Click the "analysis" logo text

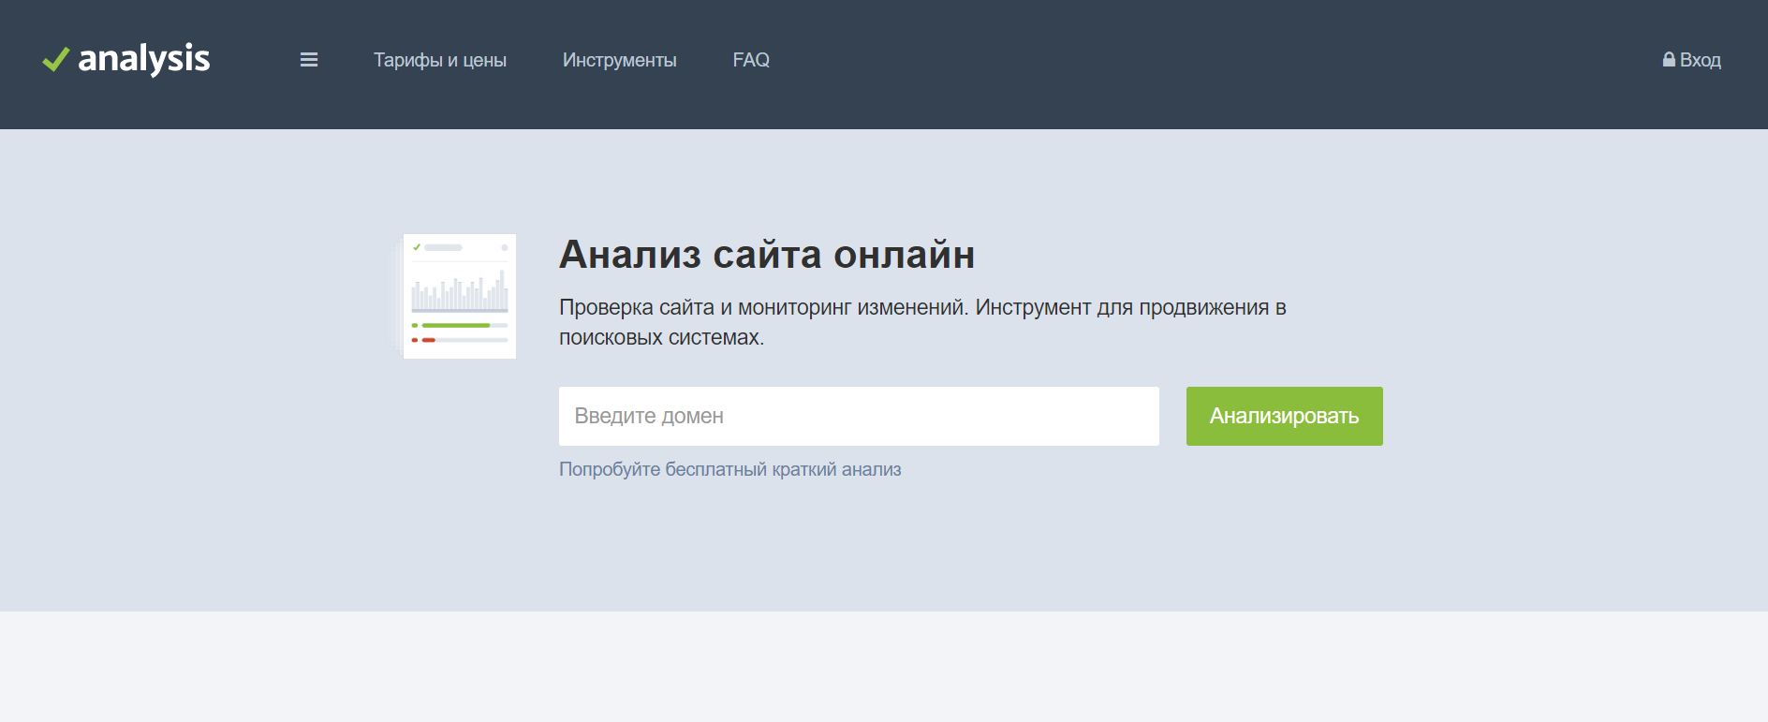tap(144, 59)
